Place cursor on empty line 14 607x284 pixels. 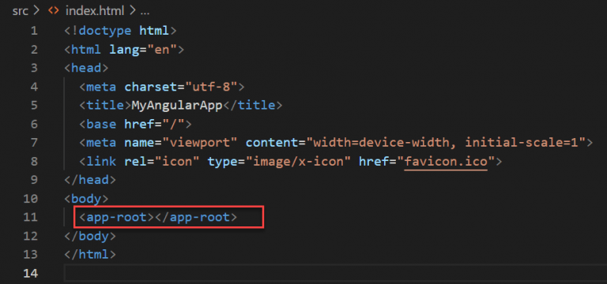coord(335,273)
